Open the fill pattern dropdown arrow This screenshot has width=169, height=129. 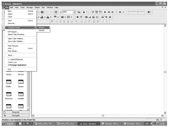tap(71, 17)
